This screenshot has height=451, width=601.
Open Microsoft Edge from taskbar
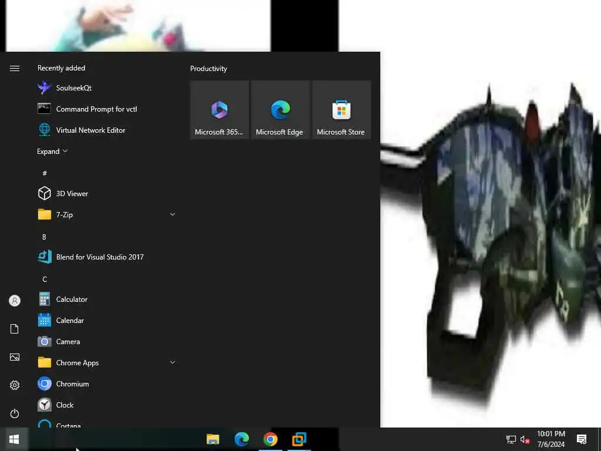(x=241, y=439)
